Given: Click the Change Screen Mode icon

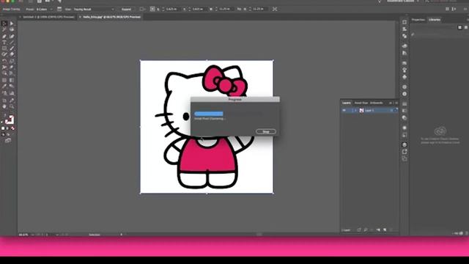Looking at the screenshot, I should click(8, 140).
